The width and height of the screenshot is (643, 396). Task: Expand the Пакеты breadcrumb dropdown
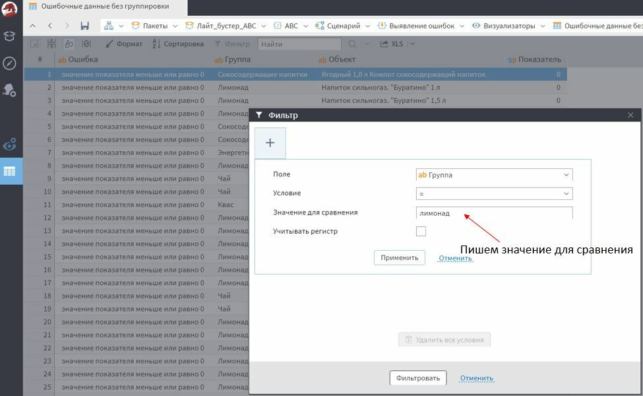point(175,26)
